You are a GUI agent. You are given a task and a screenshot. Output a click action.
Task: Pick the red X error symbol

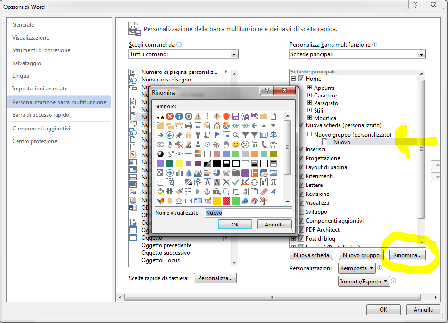170,116
